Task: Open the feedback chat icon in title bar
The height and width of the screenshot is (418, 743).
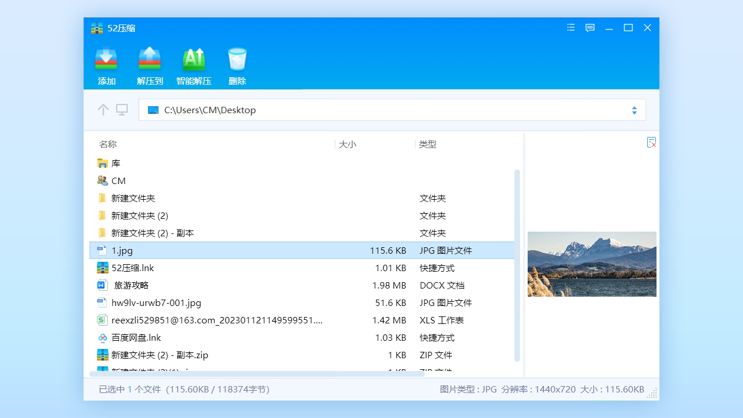Action: coord(590,27)
